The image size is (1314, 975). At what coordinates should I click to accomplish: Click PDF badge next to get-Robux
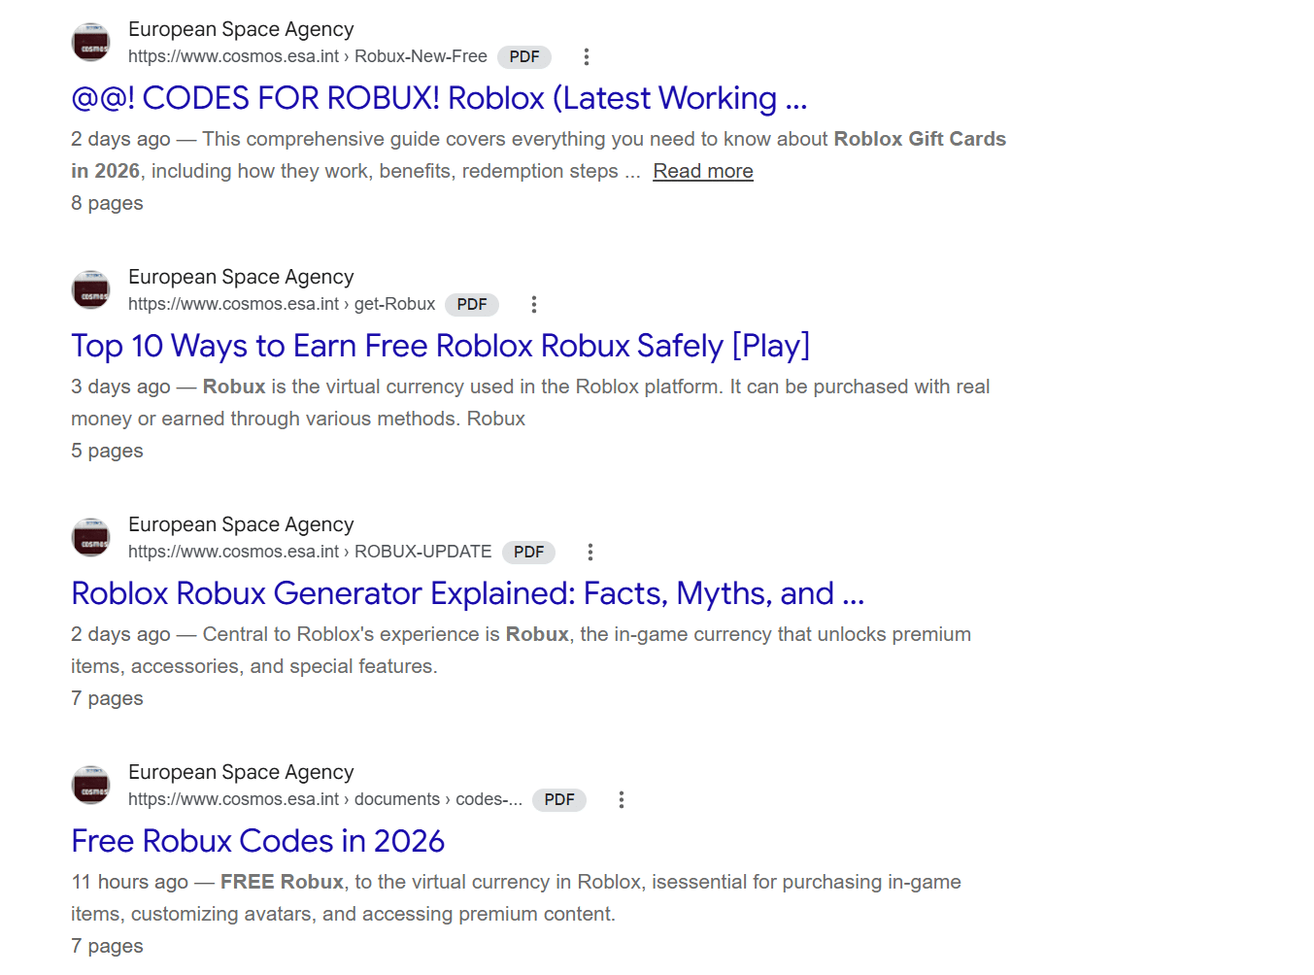click(472, 305)
